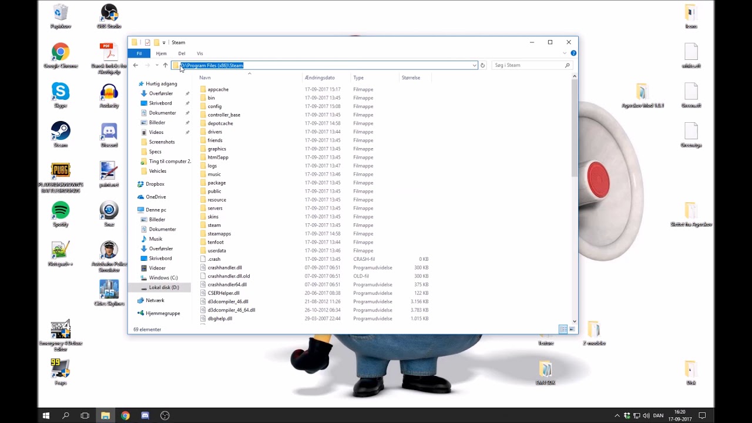Open the paint.net desktop shortcut
Image resolution: width=752 pixels, height=423 pixels.
(109, 174)
